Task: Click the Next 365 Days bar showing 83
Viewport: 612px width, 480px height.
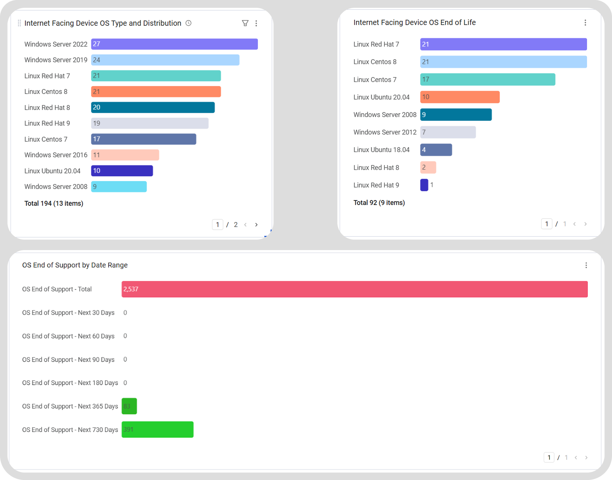Action: pos(129,406)
